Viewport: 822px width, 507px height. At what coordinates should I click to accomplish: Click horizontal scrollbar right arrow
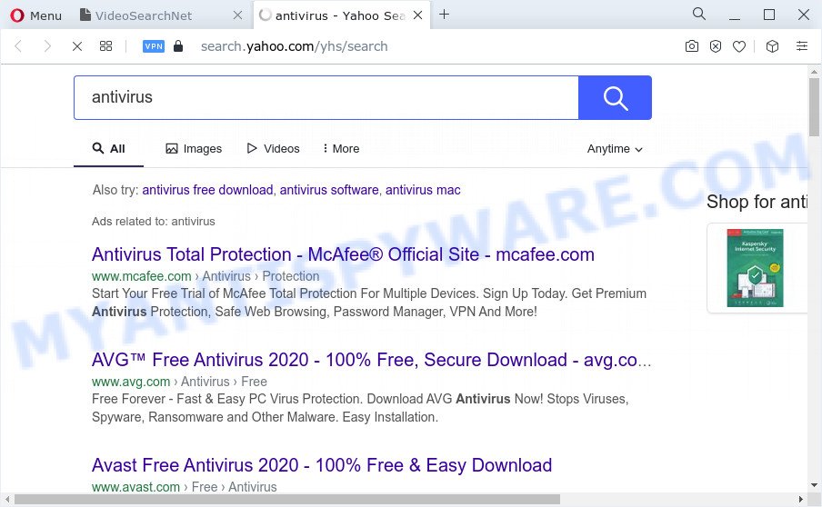(801, 500)
